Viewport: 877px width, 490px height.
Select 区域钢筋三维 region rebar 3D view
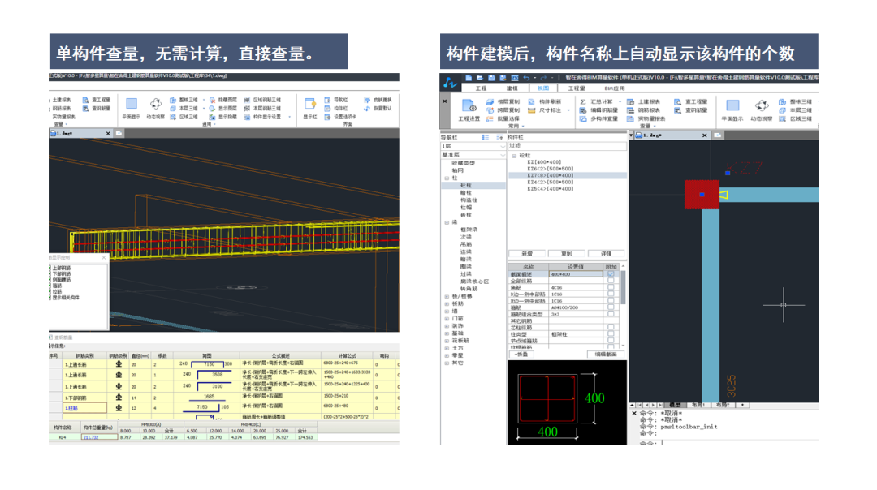click(x=262, y=100)
